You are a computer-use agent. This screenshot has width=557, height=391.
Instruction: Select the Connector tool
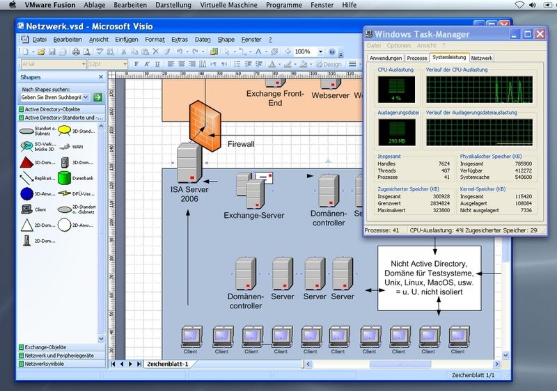point(242,51)
